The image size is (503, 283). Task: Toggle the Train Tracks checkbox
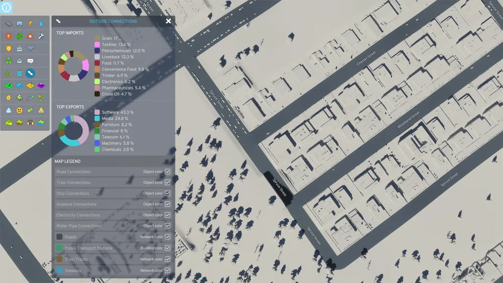[x=168, y=259]
